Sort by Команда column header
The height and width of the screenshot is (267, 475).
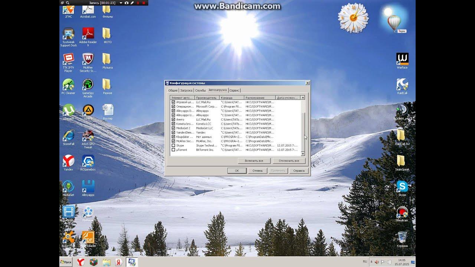(x=232, y=98)
